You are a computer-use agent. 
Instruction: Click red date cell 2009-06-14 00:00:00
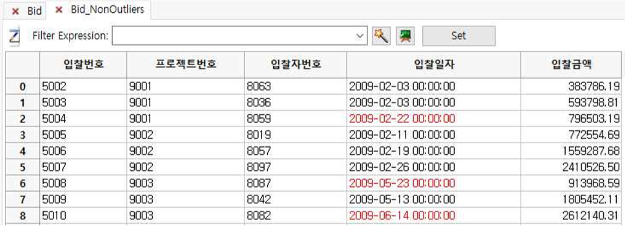tap(433, 216)
